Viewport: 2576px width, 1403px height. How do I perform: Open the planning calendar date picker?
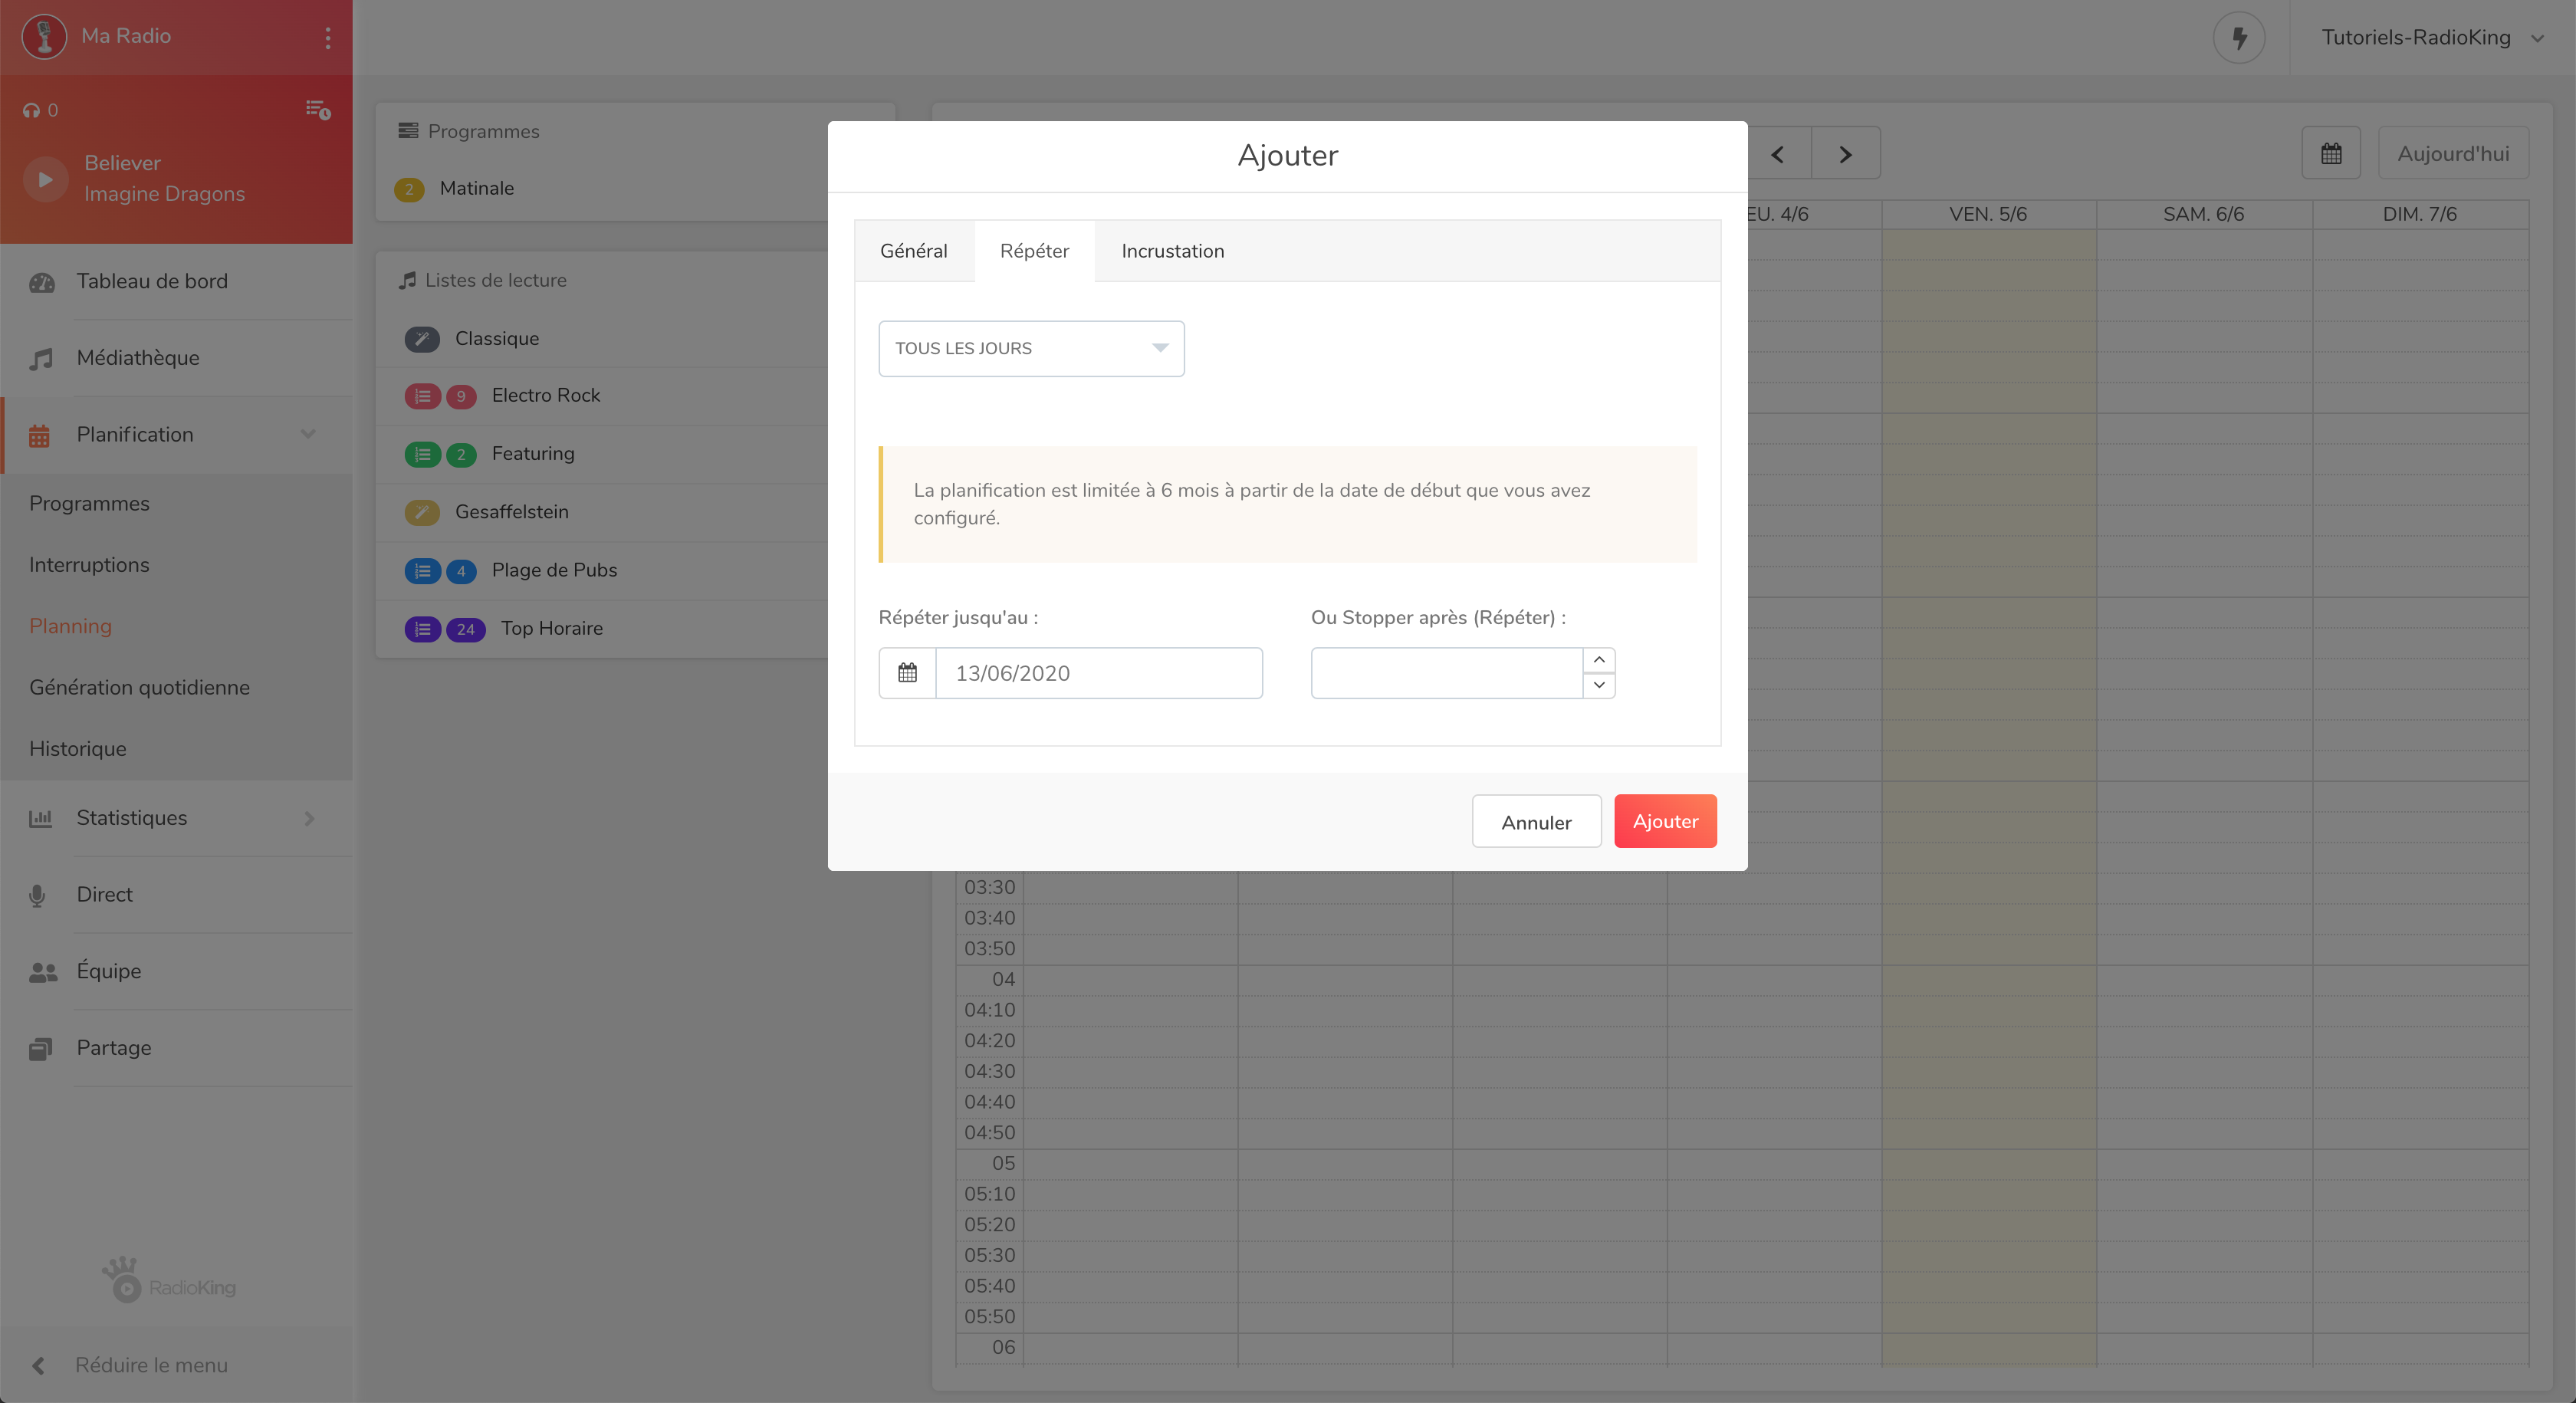click(2330, 154)
